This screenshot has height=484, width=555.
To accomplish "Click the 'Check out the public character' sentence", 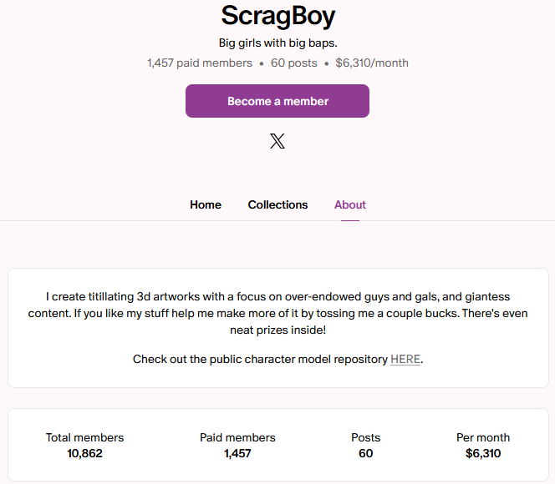I will point(261,360).
